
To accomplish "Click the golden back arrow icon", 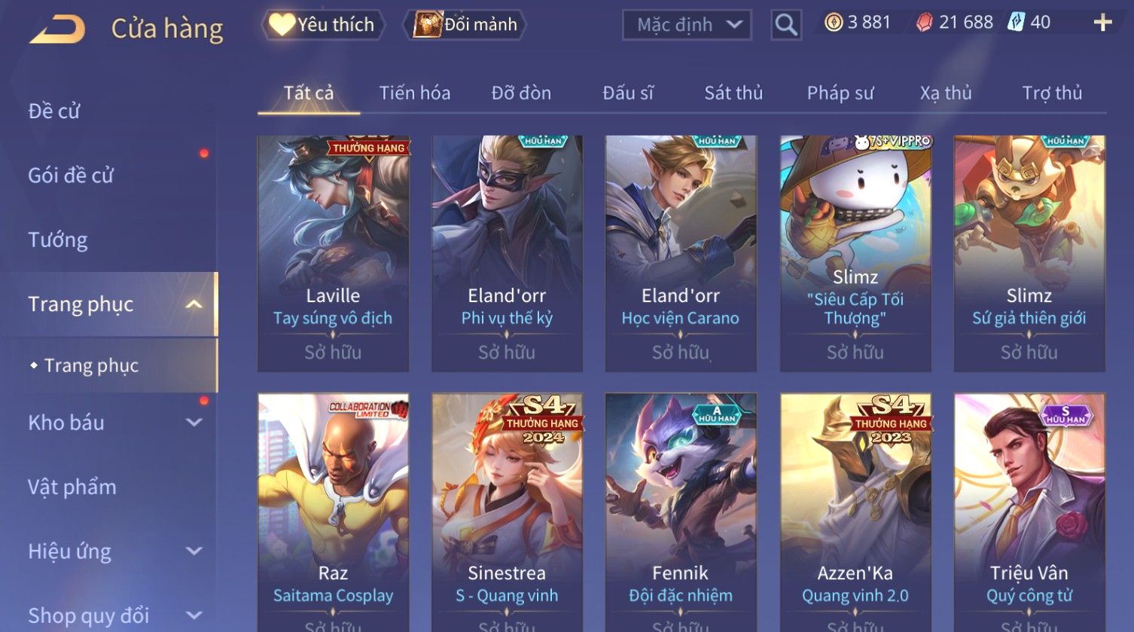I will coord(57,29).
